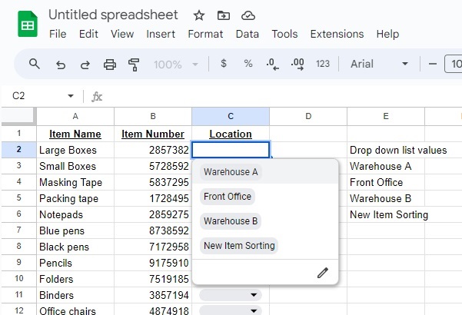Open the Data menu

[248, 34]
